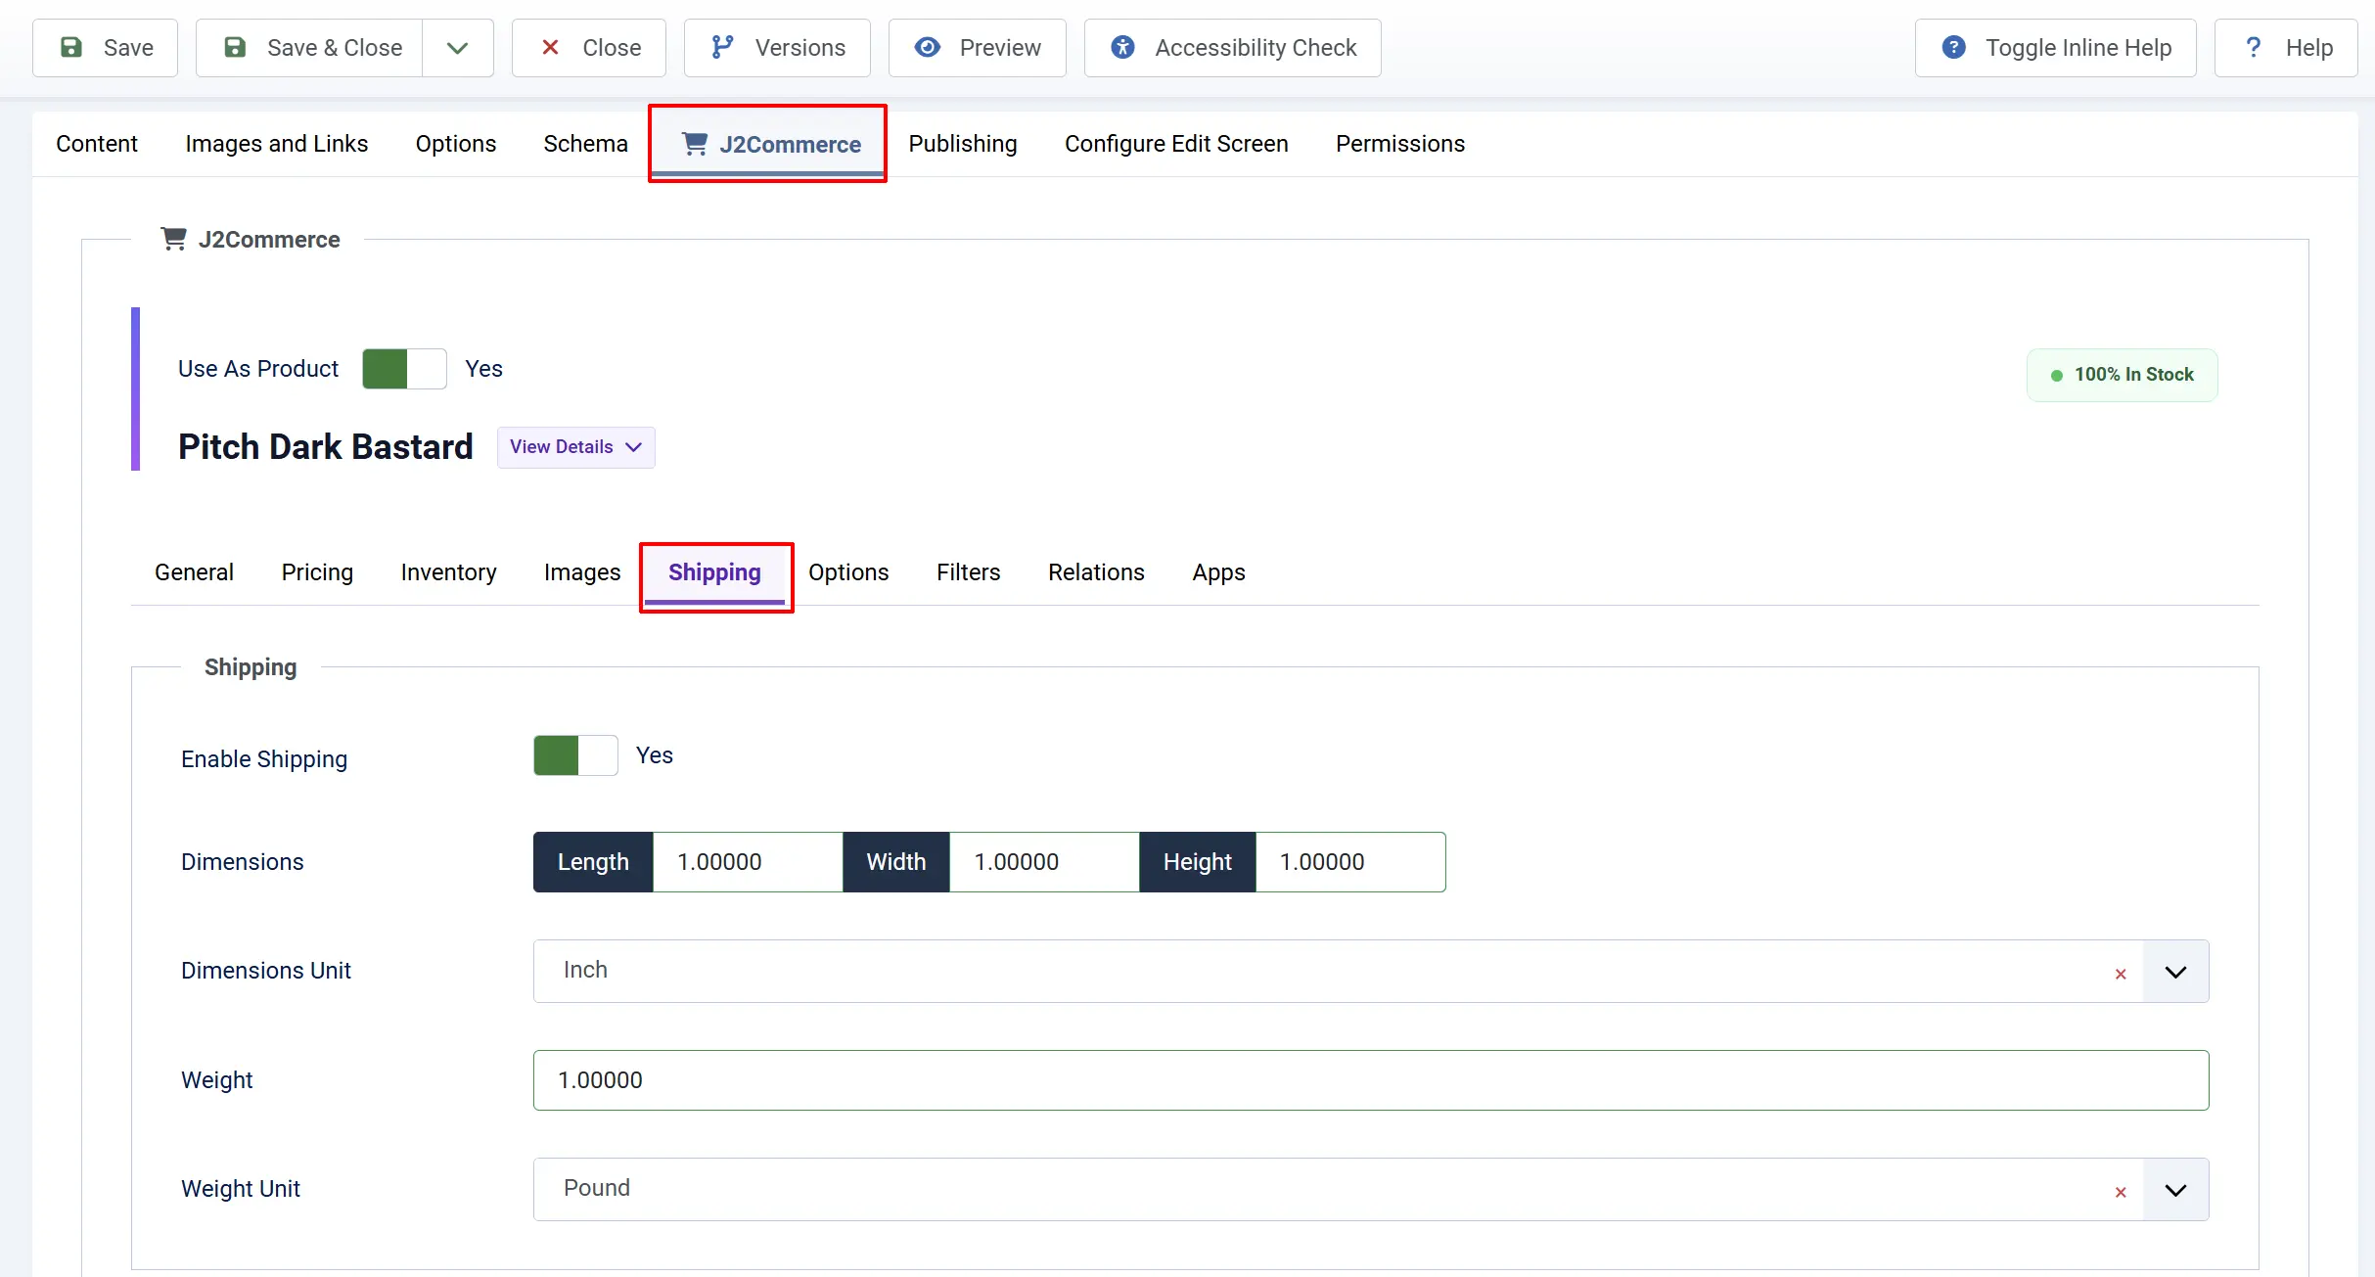Image resolution: width=2375 pixels, height=1277 pixels.
Task: Open the Schema tab
Action: pyautogui.click(x=586, y=144)
